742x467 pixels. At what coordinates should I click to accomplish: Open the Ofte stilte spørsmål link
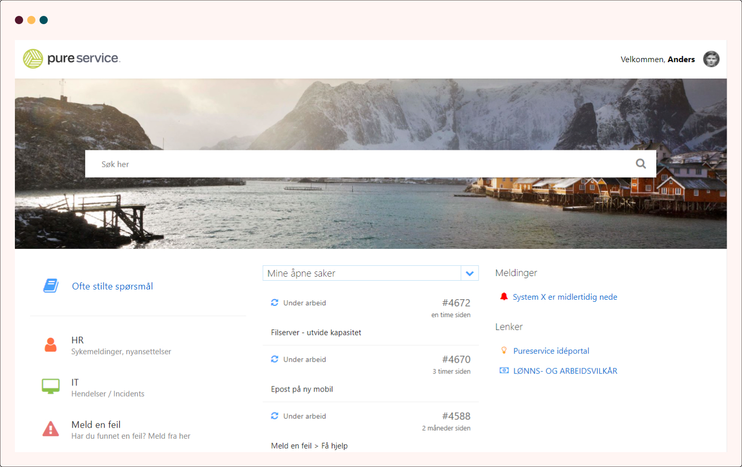pyautogui.click(x=112, y=286)
